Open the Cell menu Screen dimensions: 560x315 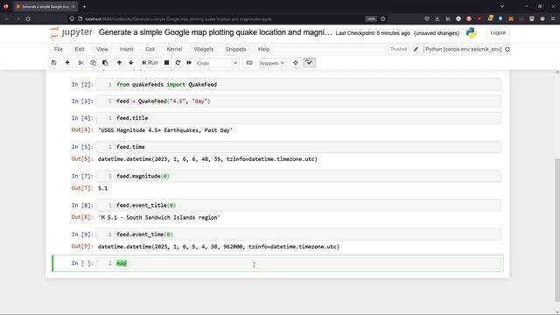150,49
